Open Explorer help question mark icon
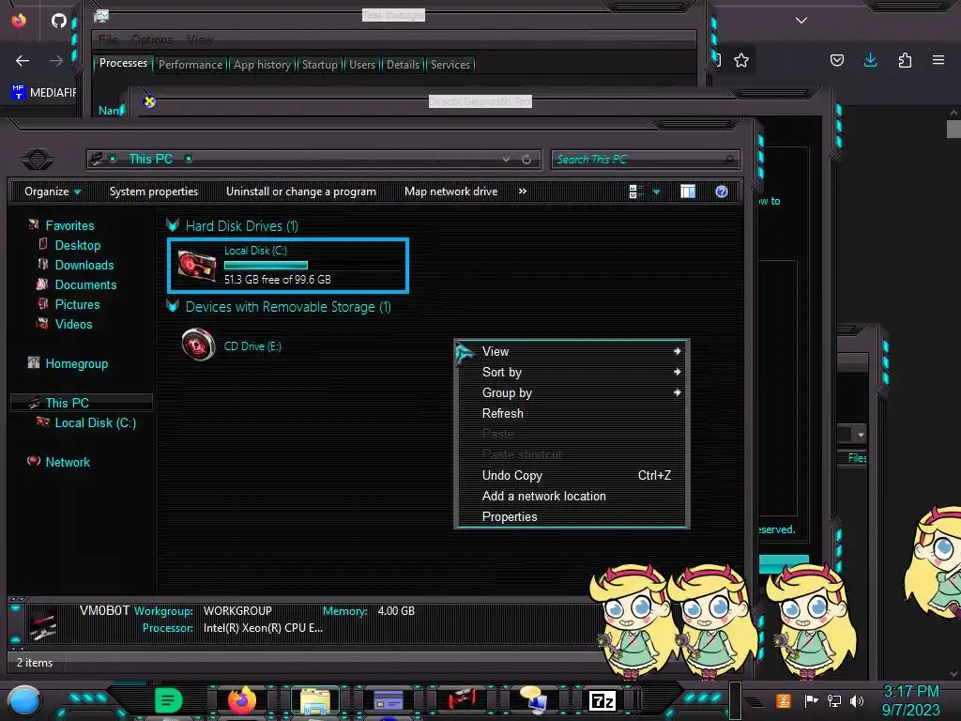 pyautogui.click(x=722, y=192)
